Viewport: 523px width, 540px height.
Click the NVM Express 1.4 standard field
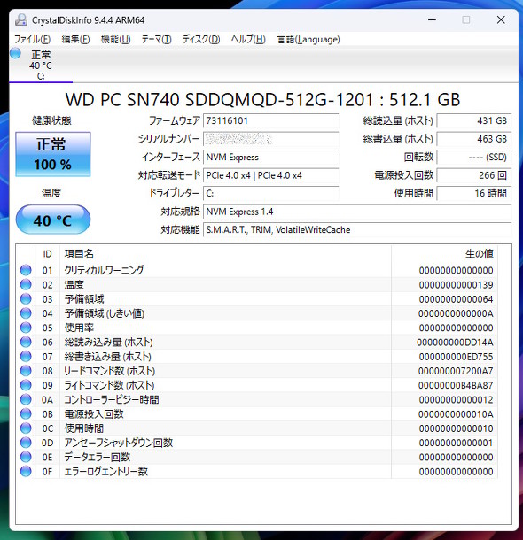click(x=357, y=212)
